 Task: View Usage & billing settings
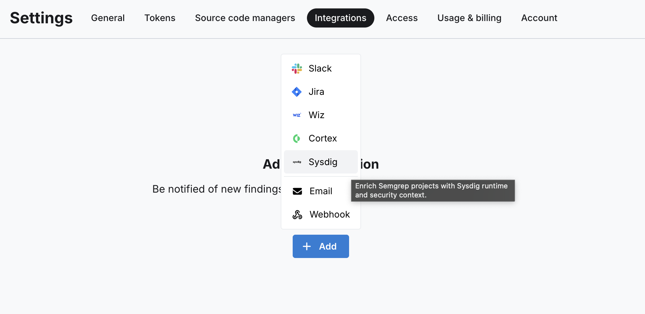point(469,18)
